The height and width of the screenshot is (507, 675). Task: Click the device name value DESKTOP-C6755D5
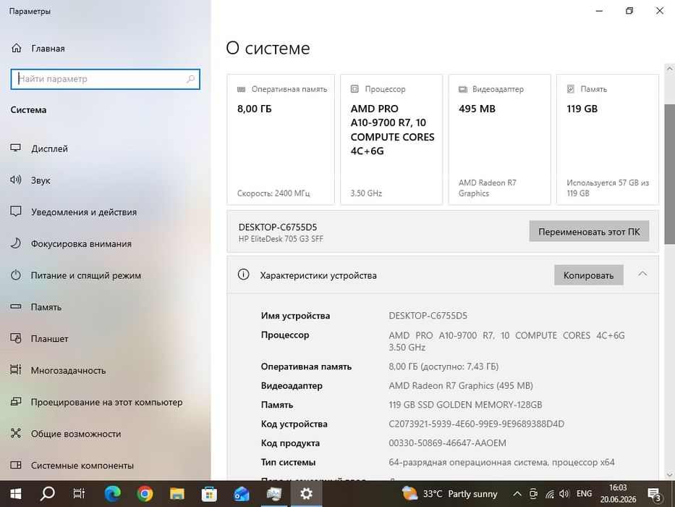[x=428, y=316]
